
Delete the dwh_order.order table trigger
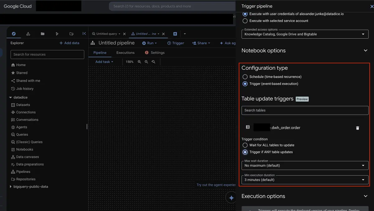[357, 128]
